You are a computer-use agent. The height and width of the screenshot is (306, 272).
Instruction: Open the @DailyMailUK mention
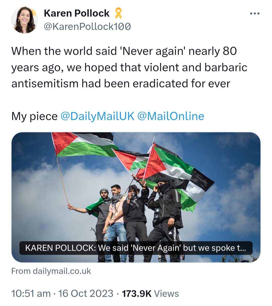click(x=97, y=116)
